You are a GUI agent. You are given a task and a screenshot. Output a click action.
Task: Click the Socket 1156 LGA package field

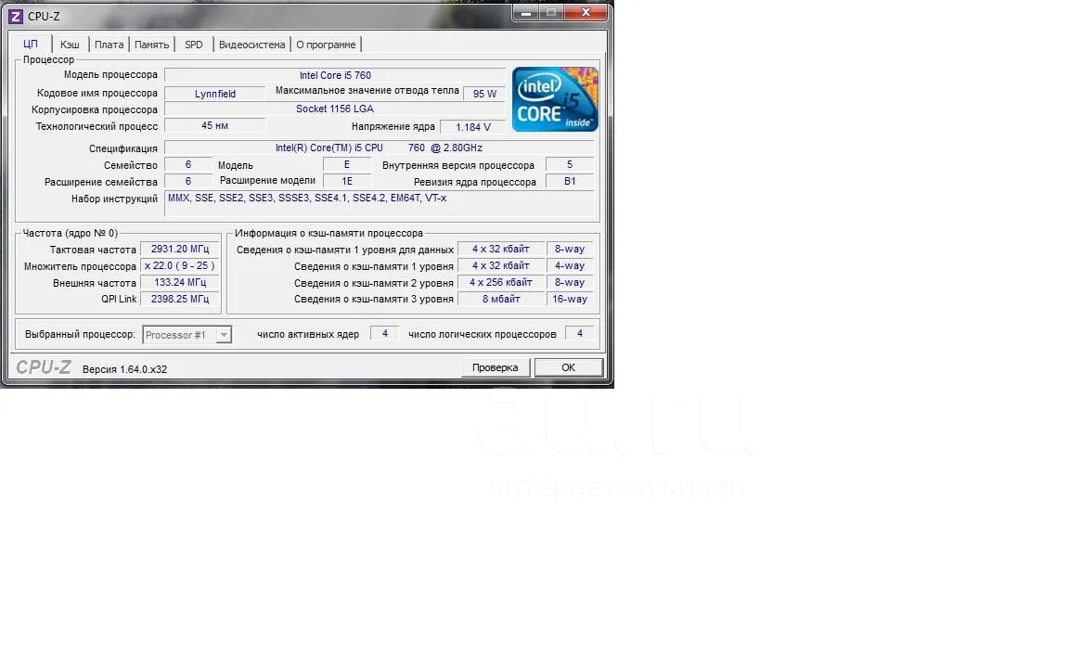click(335, 109)
